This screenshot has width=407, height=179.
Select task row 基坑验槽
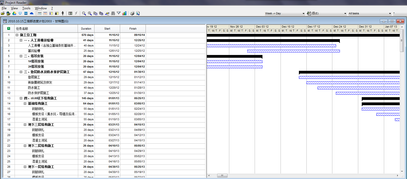104,51
